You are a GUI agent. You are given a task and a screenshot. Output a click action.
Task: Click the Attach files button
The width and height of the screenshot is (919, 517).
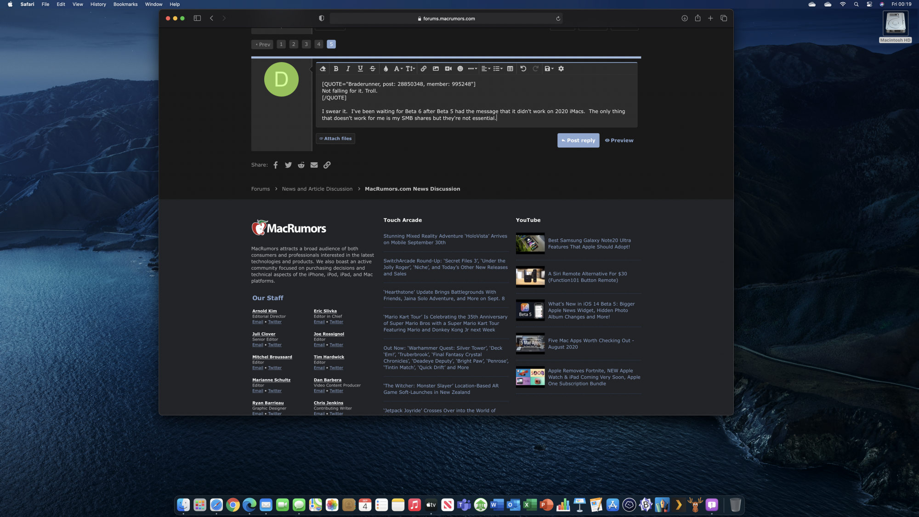[x=335, y=138]
